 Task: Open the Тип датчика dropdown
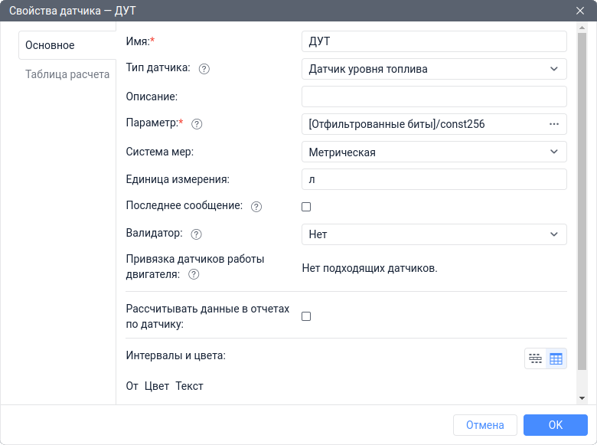434,69
